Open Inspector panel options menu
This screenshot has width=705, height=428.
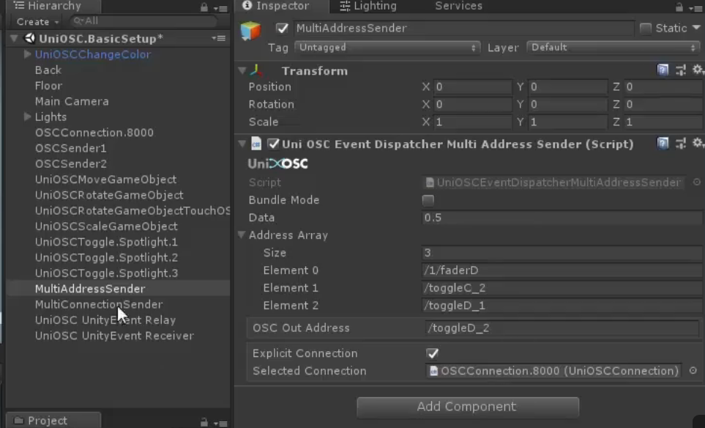(x=695, y=8)
